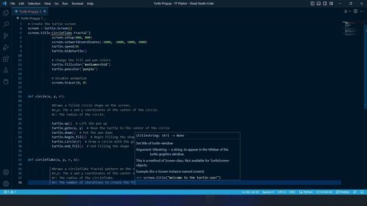The image size is (367, 206).
Task: Open the Testing flask view
Action: 6,70
